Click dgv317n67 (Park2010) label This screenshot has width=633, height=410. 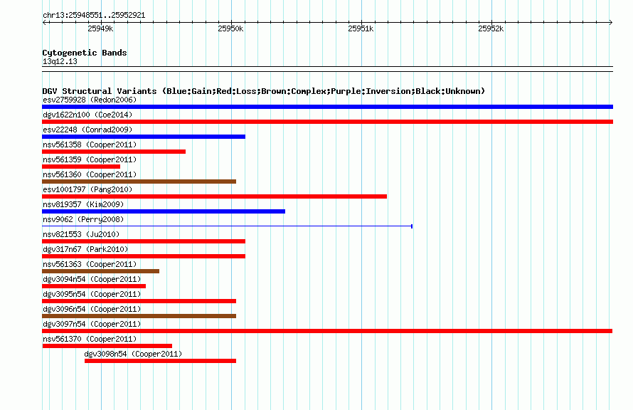85,249
